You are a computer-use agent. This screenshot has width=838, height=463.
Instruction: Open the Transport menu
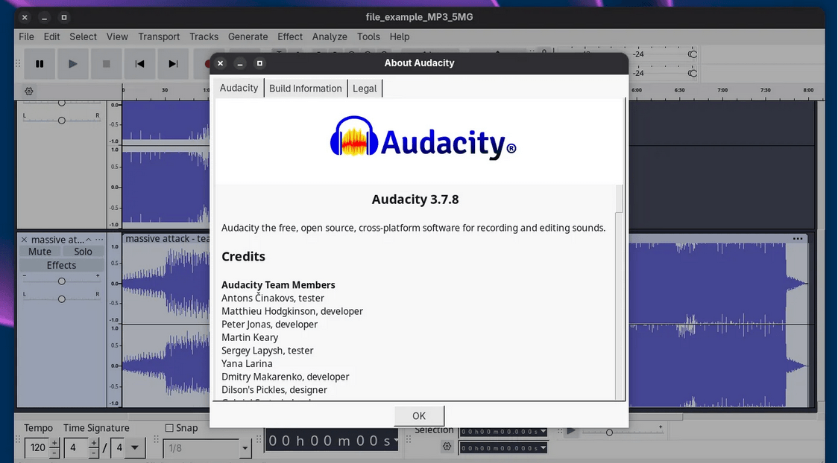click(159, 36)
